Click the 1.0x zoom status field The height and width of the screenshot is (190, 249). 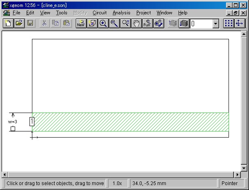coord(118,183)
